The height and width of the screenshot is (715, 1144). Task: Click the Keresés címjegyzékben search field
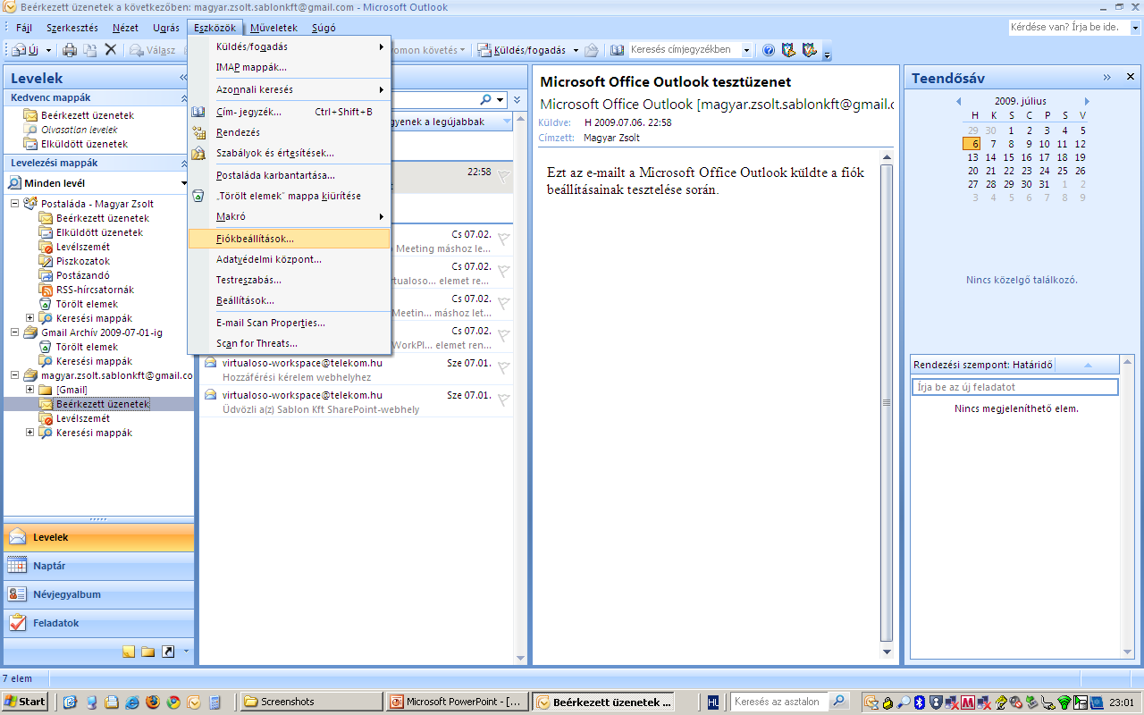[683, 50]
